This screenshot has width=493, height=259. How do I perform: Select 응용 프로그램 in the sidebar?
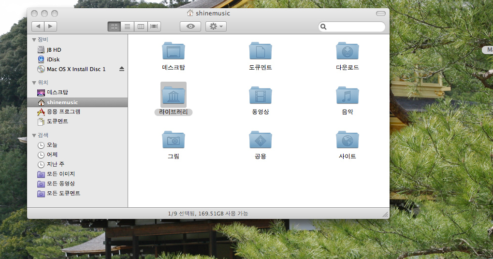63,112
